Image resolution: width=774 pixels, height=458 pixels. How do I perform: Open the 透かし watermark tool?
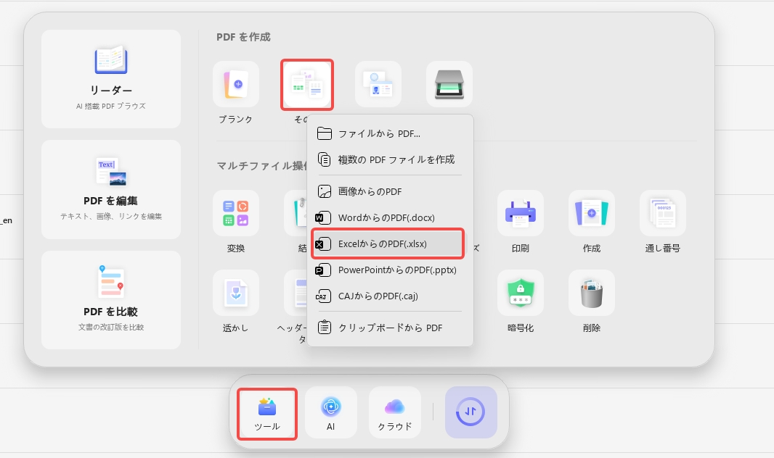point(236,293)
